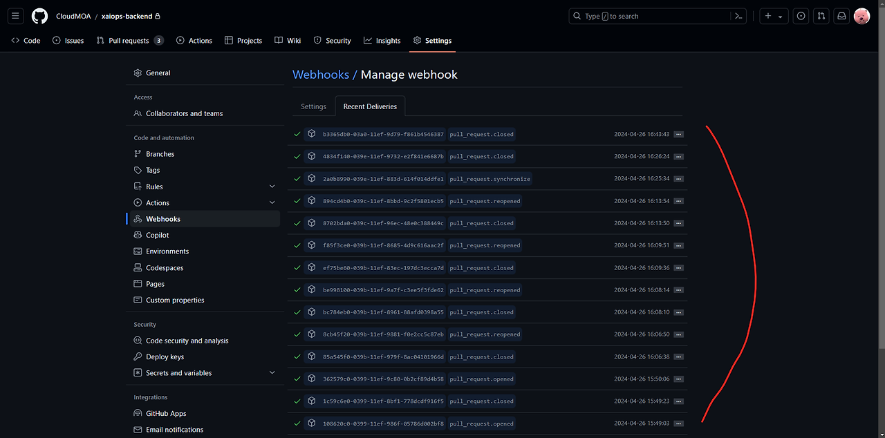885x438 pixels.
Task: Open the repository Actions tab
Action: (x=194, y=41)
